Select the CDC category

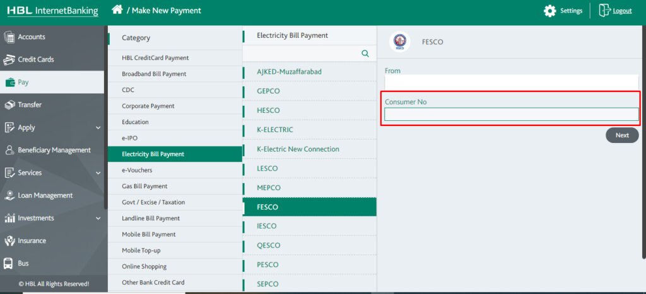[175, 90]
